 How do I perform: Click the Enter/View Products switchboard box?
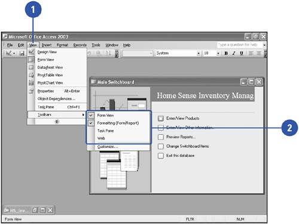point(161,119)
